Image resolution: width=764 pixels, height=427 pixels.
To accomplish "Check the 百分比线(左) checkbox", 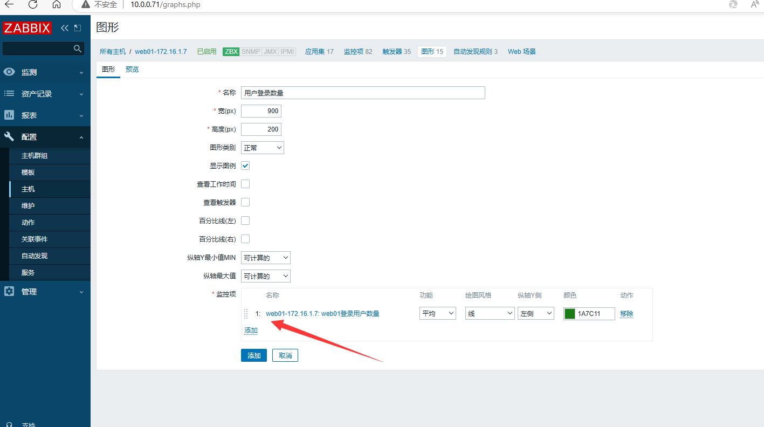I will tap(245, 221).
